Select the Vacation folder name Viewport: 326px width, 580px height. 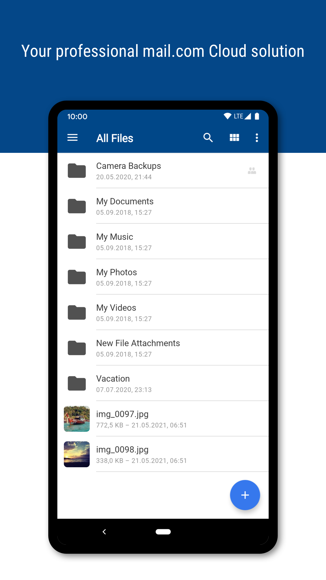click(x=113, y=379)
